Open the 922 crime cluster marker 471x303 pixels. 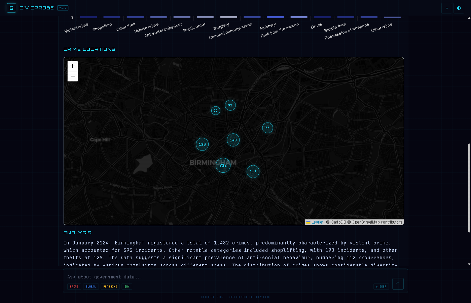(223, 165)
